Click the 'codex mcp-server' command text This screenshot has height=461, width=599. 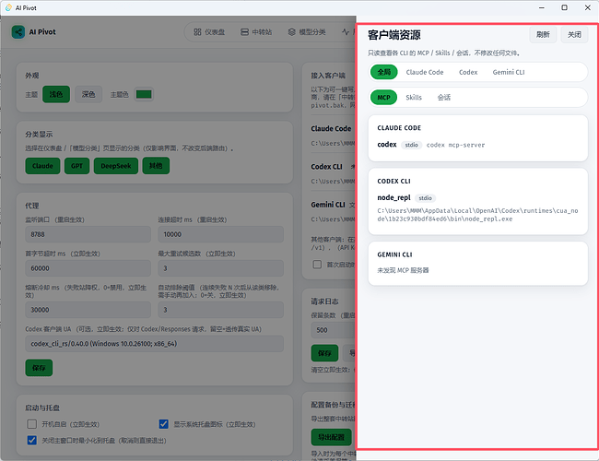(x=455, y=145)
